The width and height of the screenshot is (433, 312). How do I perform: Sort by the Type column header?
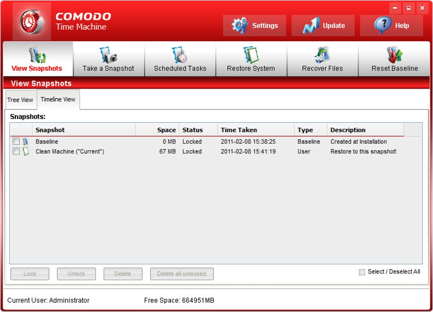[x=310, y=130]
